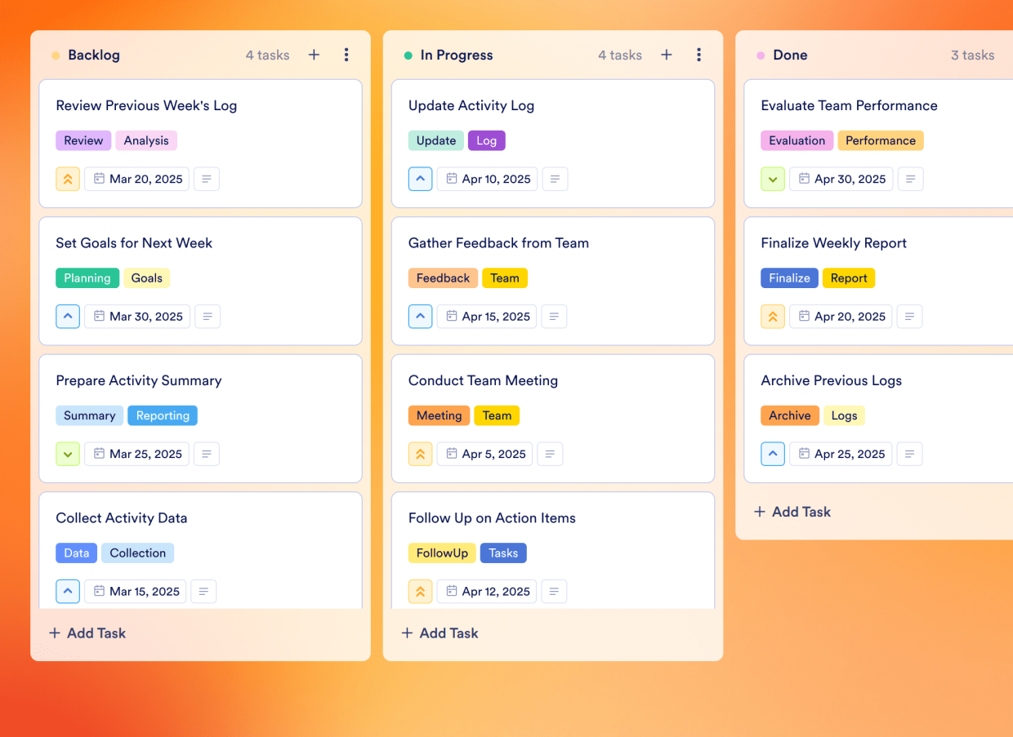Toggle priority indicator on Evaluate Team Performance
This screenshot has width=1013, height=737.
point(773,179)
